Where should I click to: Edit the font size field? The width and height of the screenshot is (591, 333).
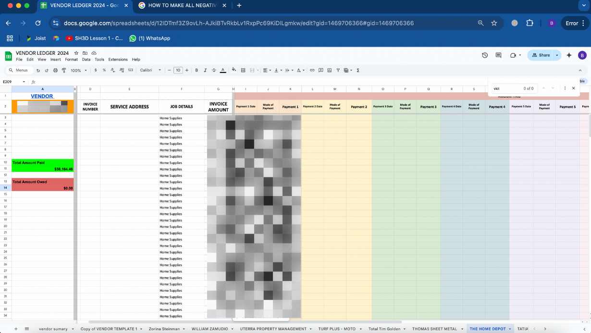pyautogui.click(x=178, y=70)
